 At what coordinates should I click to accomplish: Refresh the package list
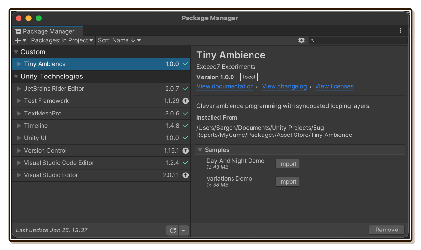click(172, 230)
